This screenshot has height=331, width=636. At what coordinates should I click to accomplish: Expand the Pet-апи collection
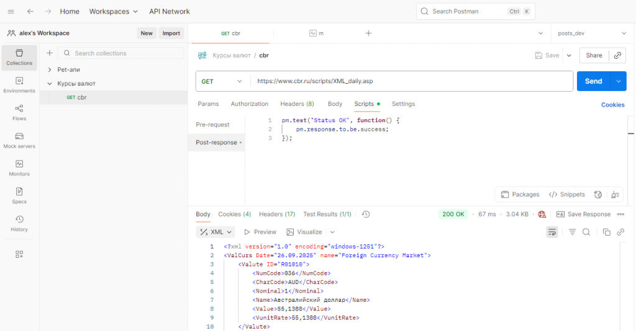click(50, 70)
